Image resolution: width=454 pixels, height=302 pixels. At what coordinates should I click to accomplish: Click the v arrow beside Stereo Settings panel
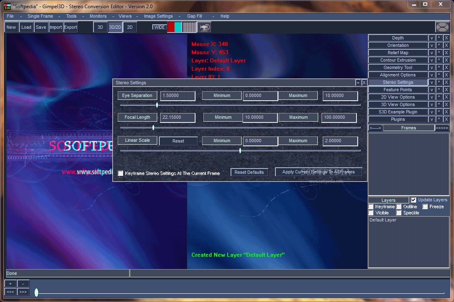(431, 82)
